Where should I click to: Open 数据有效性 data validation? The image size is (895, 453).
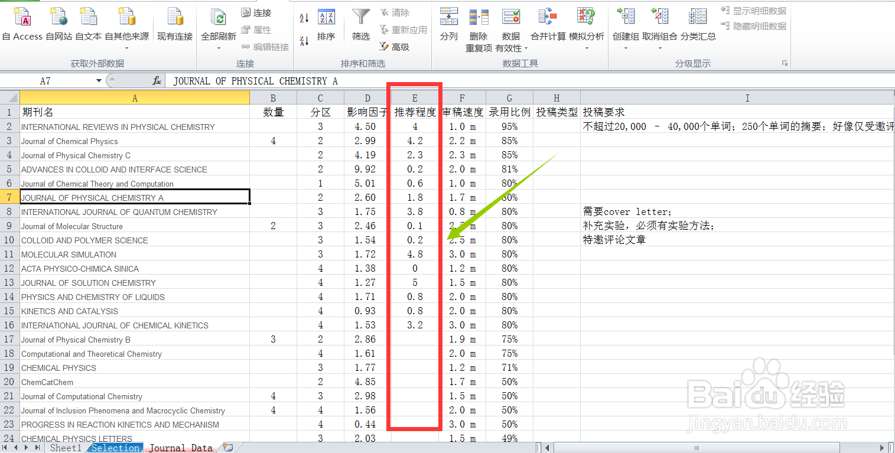click(x=511, y=30)
